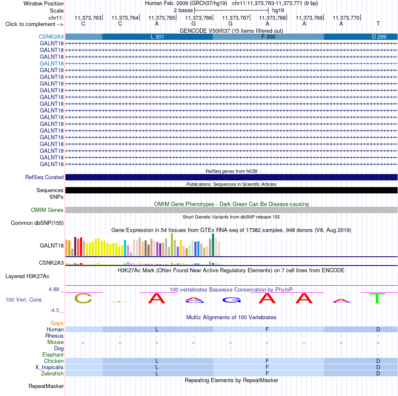Click the X_tropicalis species row label
This screenshot has height=396, width=398.
point(49,367)
